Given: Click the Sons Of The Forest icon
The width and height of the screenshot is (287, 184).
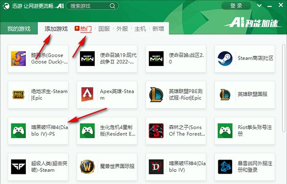Looking at the screenshot, I should [x=156, y=130].
